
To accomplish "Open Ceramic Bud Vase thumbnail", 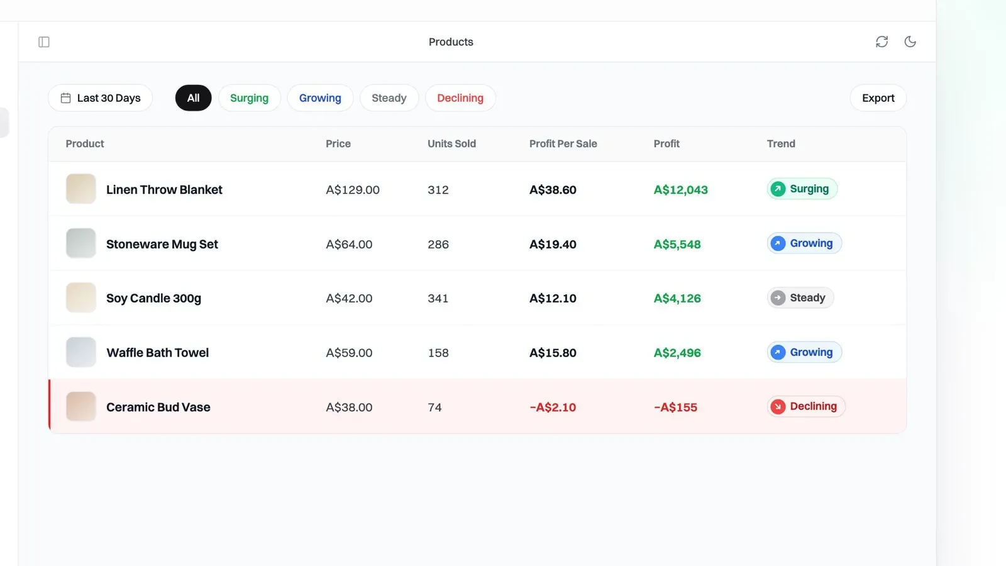I will [81, 407].
